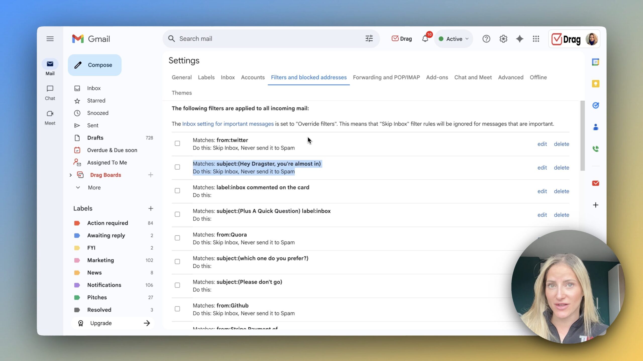Open Google Calendar in side panel
Viewport: 643px width, 361px height.
click(596, 62)
